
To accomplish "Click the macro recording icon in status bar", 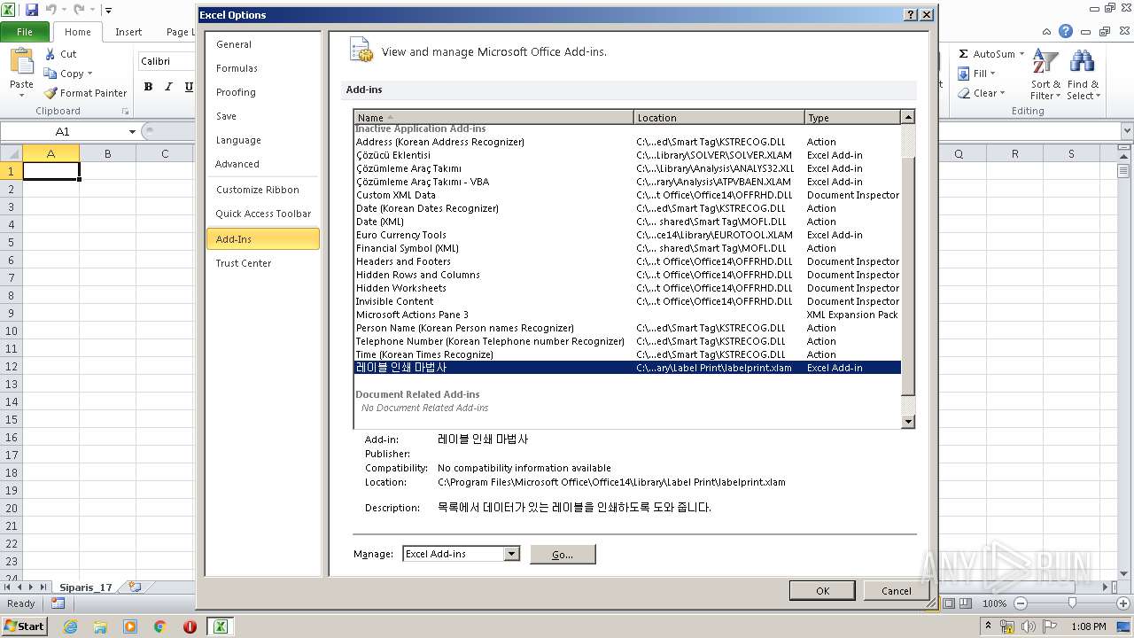I will pos(58,603).
